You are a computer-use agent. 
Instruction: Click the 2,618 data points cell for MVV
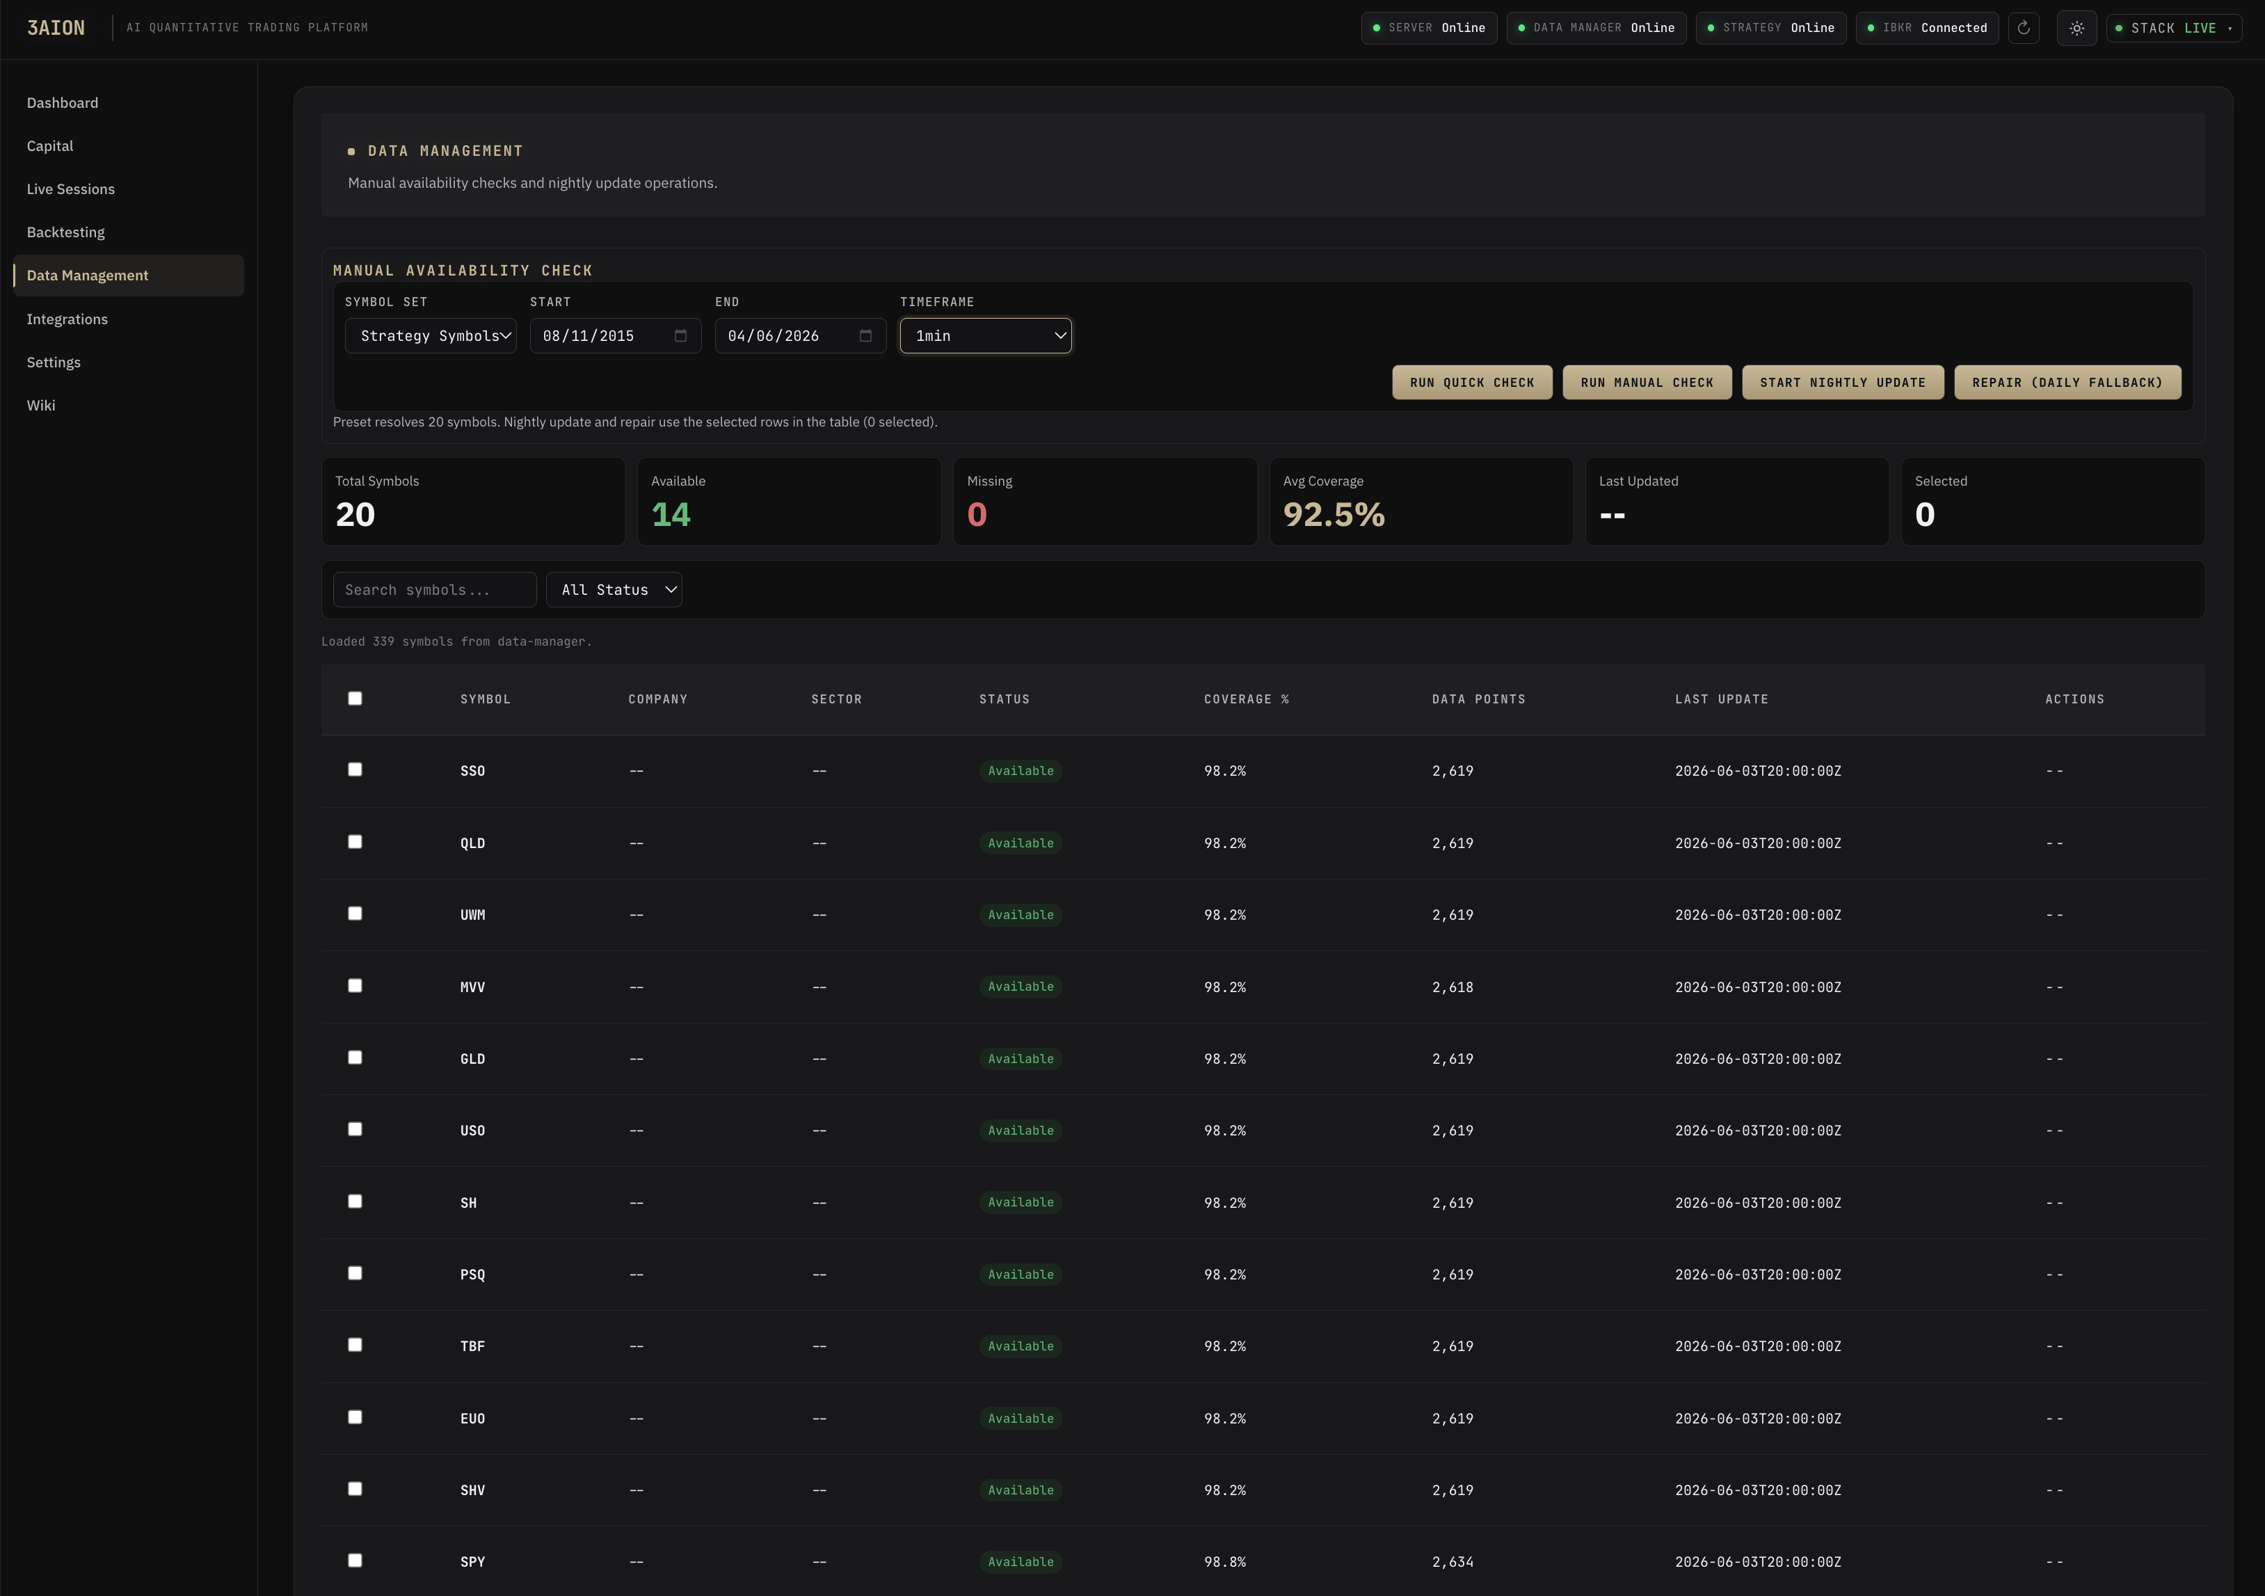point(1452,987)
